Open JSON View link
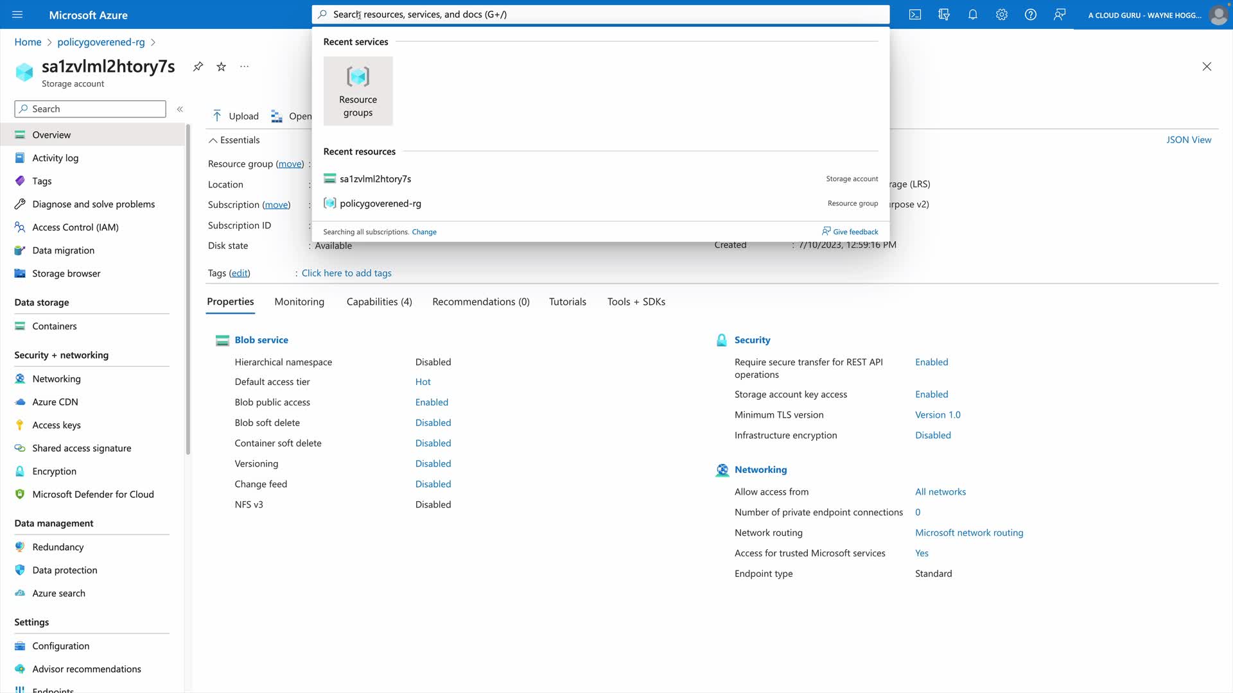This screenshot has width=1233, height=693. [1188, 140]
